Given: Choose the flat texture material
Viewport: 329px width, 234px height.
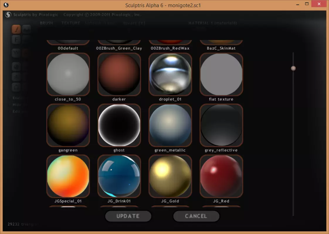Looking at the screenshot, I should pos(221,74).
